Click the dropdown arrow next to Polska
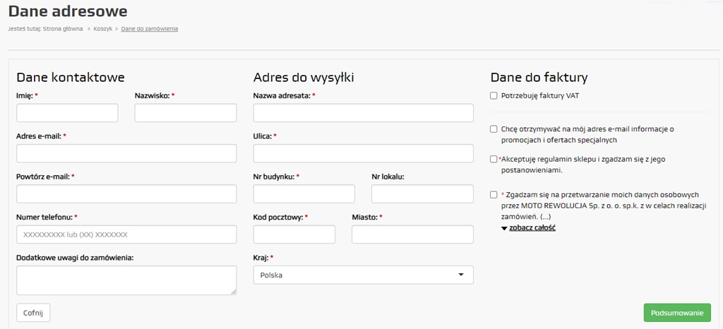This screenshot has height=329, width=723. (460, 275)
